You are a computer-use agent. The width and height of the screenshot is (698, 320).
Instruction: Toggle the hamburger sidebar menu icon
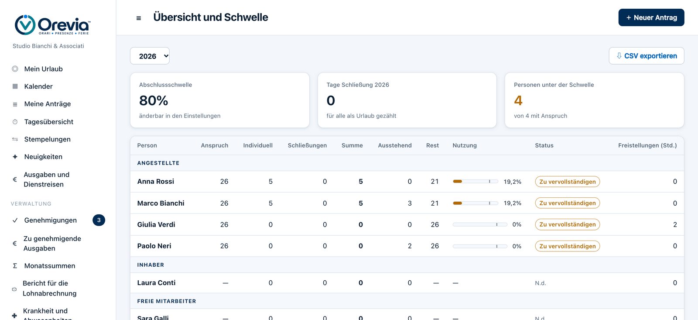click(139, 18)
